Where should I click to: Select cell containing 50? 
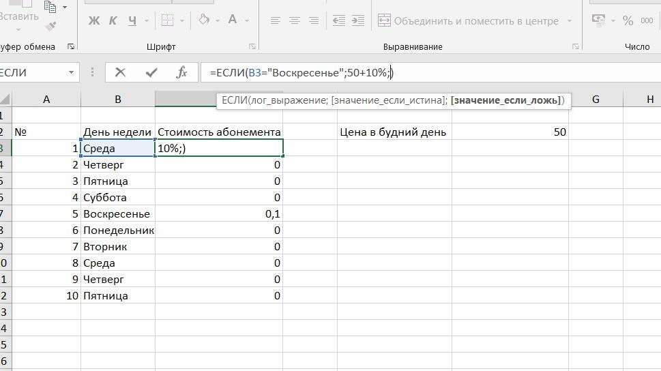pyautogui.click(x=510, y=132)
